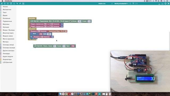Click the redo arrow icon

tap(20, 3)
